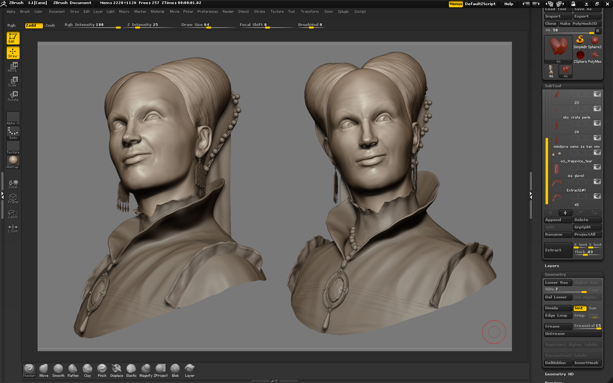Click the Divide geometry button

[x=558, y=308]
